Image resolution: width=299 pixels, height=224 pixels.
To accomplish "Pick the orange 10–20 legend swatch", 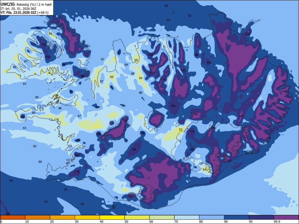I will [x=38, y=217].
